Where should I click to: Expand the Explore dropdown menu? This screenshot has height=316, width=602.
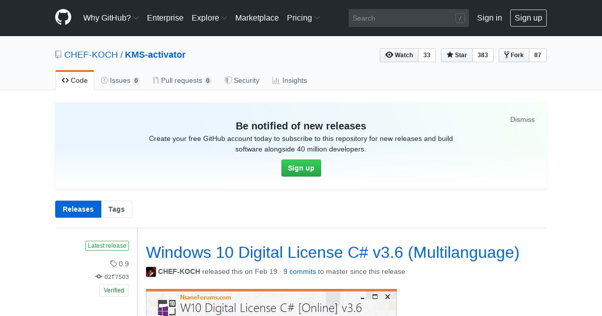coord(209,18)
